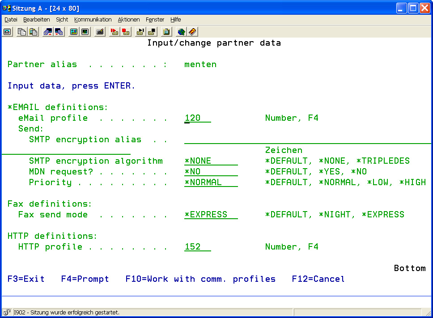The image size is (433, 318).
Task: Click F12=Cancel at the bottom
Action: pyautogui.click(x=318, y=279)
